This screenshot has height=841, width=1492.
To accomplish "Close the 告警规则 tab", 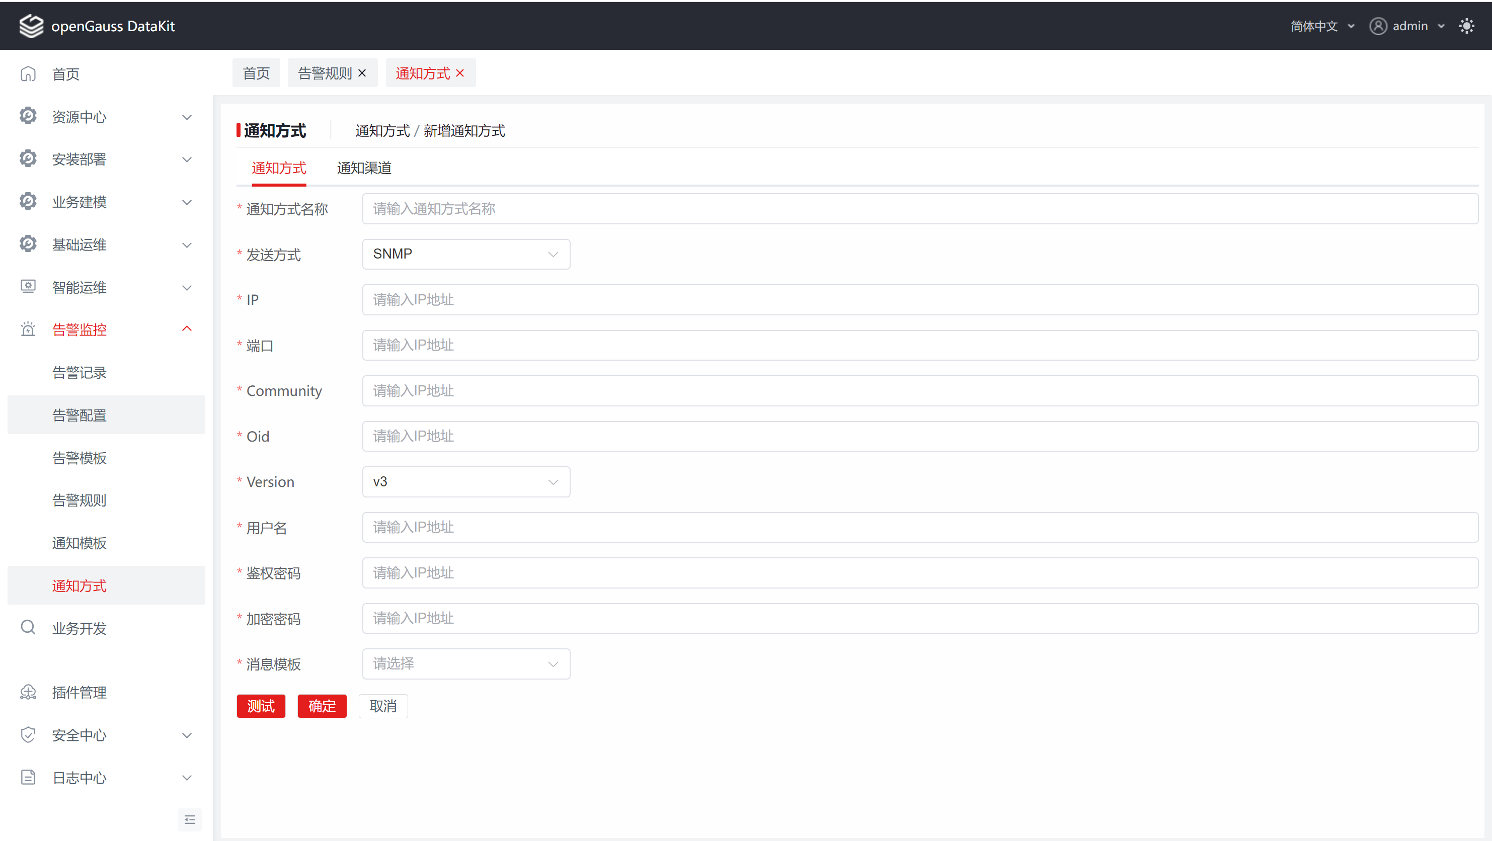I will (362, 73).
